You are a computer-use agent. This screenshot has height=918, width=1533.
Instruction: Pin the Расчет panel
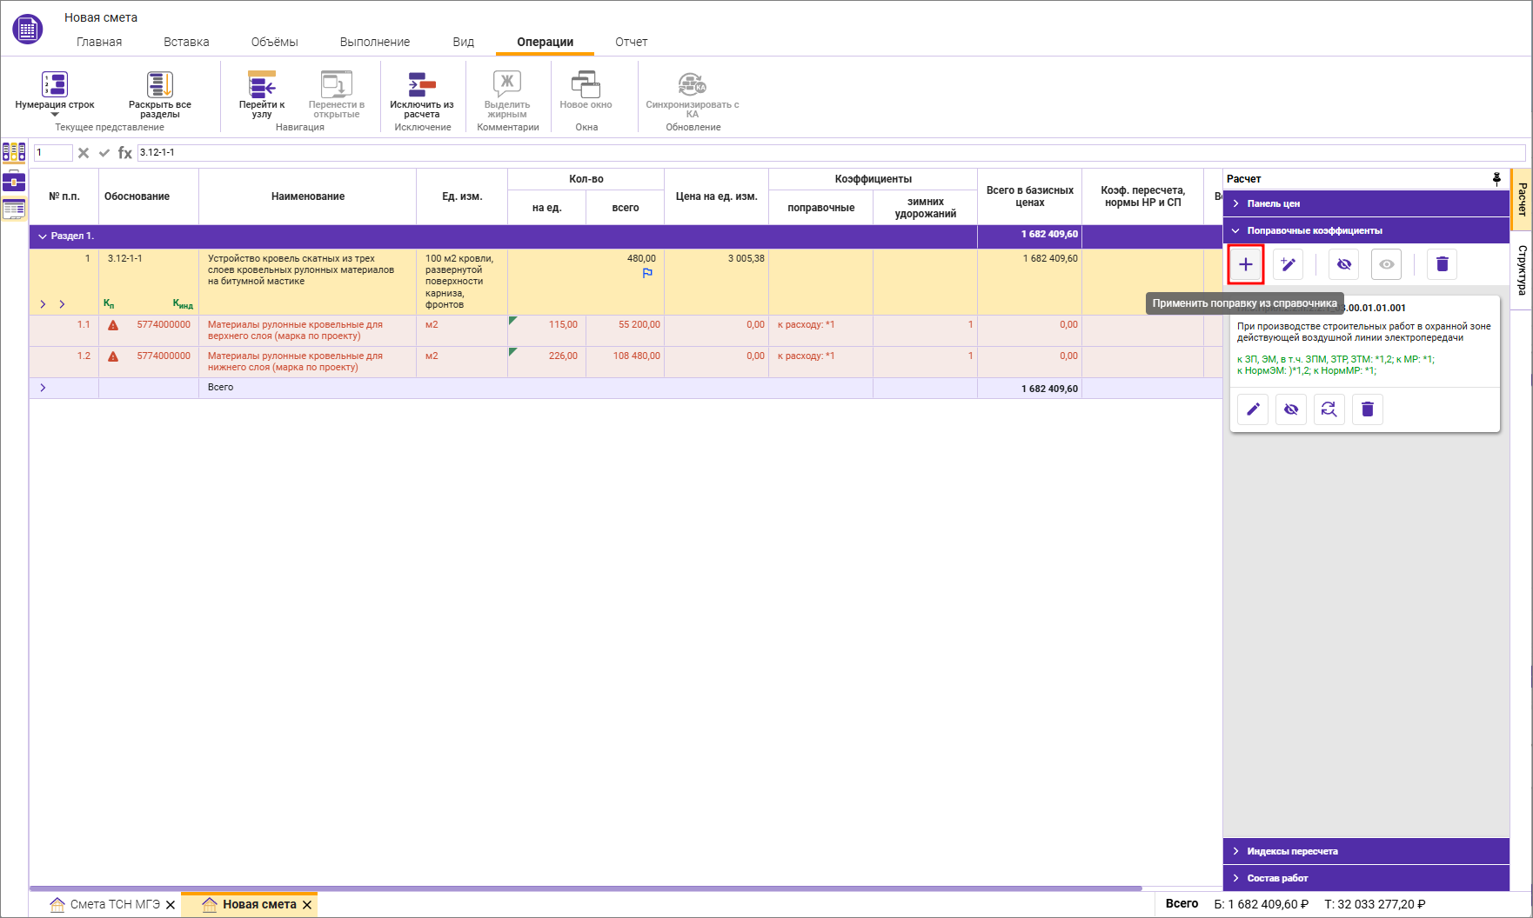click(1496, 179)
